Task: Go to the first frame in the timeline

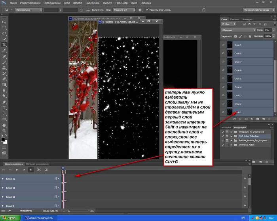Action: pos(3,170)
